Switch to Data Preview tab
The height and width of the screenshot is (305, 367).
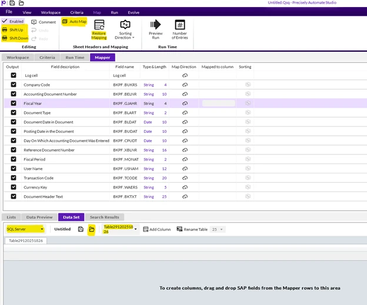(x=39, y=217)
